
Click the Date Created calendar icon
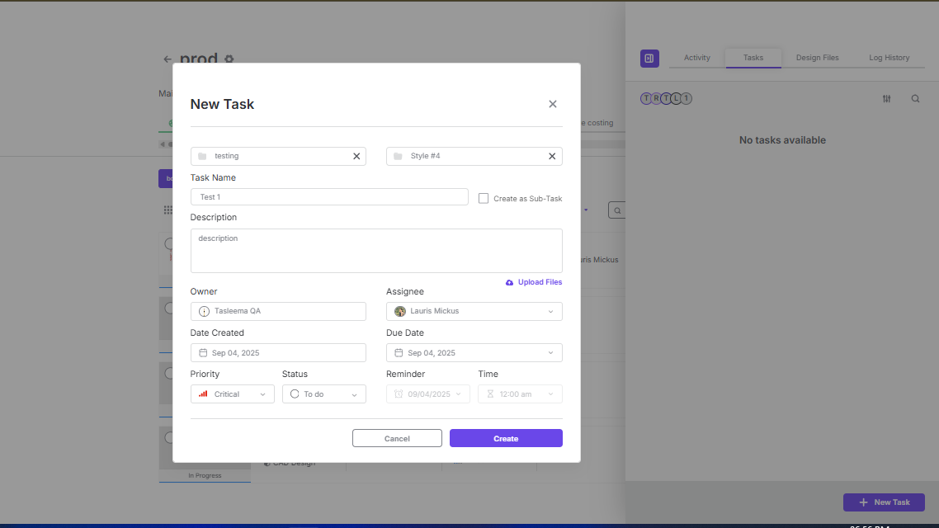[x=203, y=353]
